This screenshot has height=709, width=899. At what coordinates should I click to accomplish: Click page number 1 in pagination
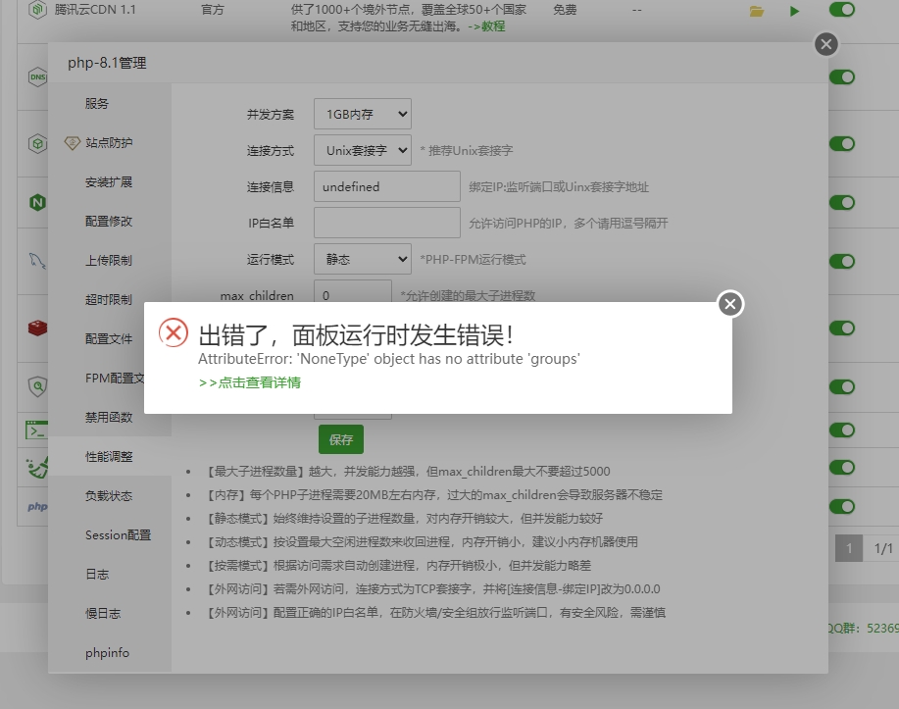point(849,549)
